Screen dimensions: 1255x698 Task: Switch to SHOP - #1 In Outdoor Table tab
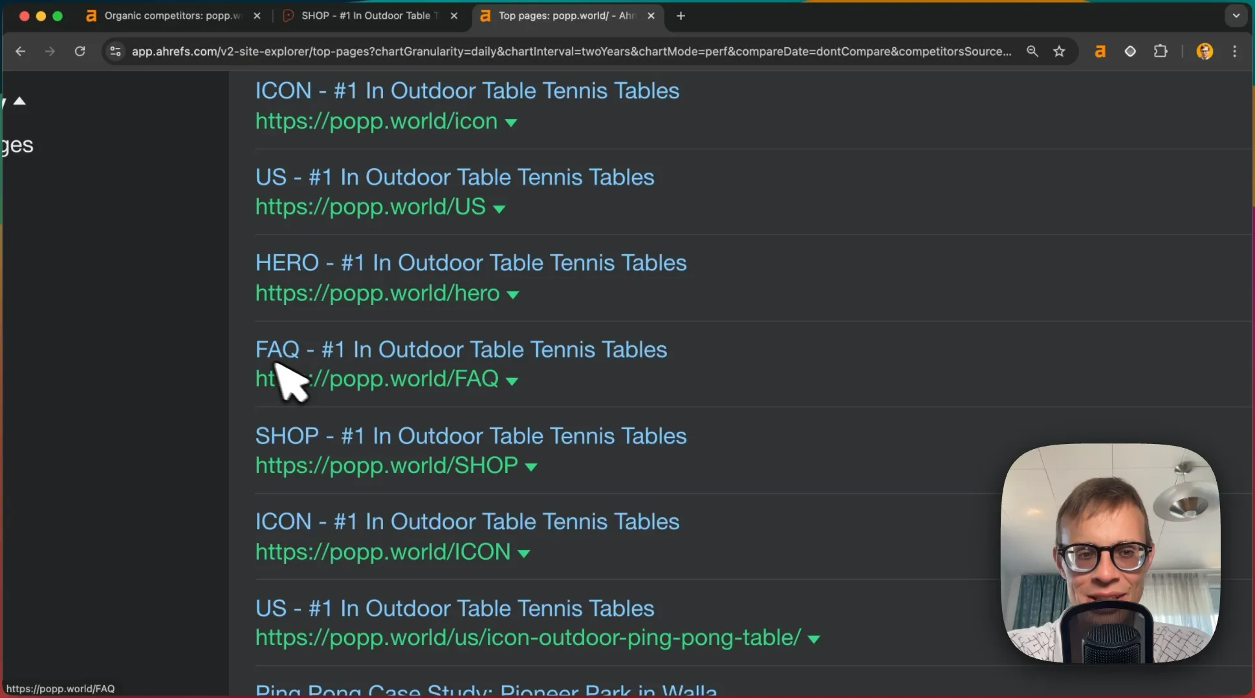(370, 16)
